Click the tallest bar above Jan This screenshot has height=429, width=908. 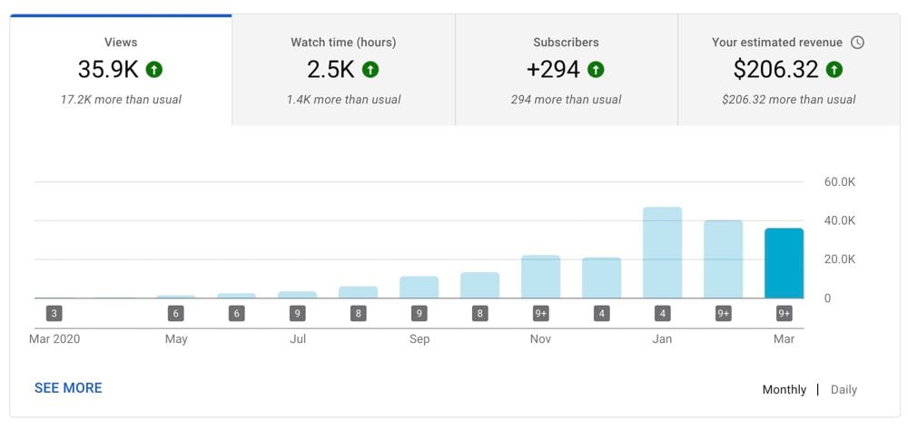tap(662, 253)
